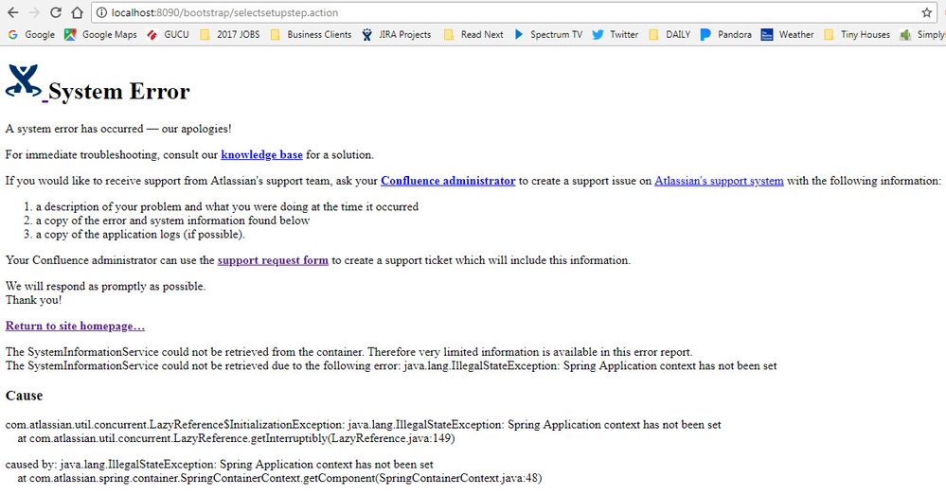
Task: Click the Pandora bookmark icon
Action: tap(705, 35)
